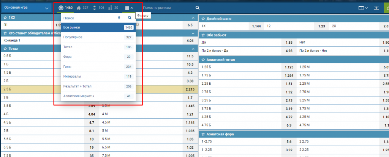This screenshot has height=157, width=389.
Task: Open the Основная игра dropdown
Action: 26,8
